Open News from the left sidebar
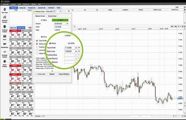The width and height of the screenshot is (186, 120). coord(5,37)
